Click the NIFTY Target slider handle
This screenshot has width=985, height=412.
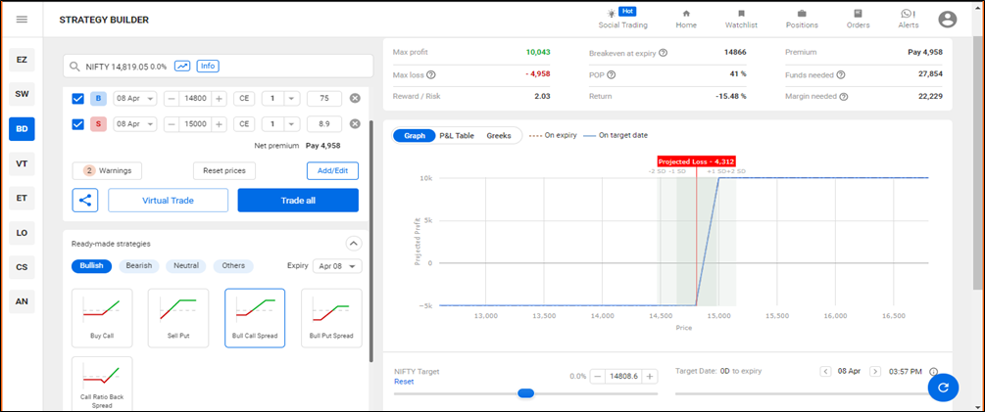click(525, 393)
